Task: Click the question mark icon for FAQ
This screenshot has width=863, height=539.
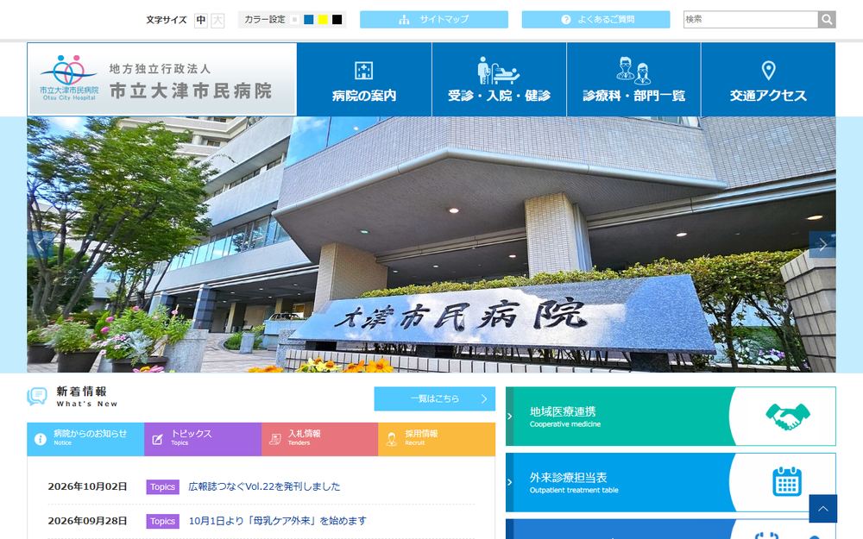Action: pos(566,20)
